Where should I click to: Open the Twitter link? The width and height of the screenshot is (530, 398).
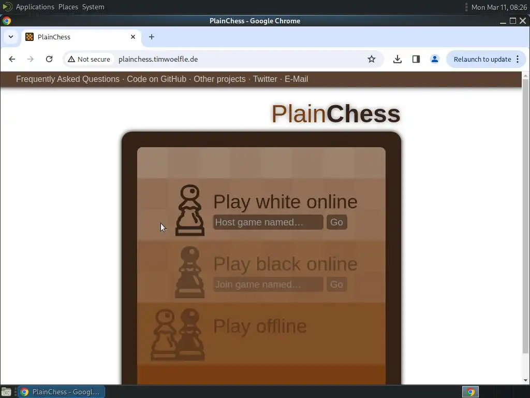point(265,79)
